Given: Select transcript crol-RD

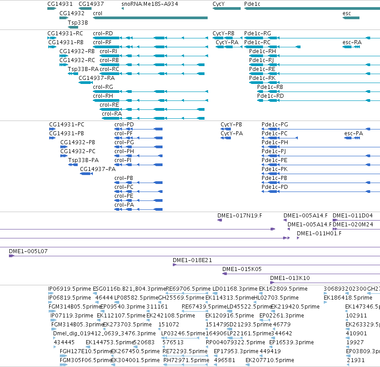Looking at the screenshot, I should (150, 38).
